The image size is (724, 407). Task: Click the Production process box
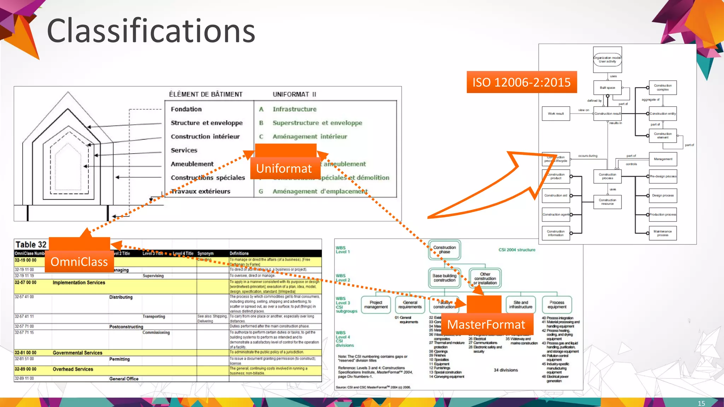tap(663, 214)
